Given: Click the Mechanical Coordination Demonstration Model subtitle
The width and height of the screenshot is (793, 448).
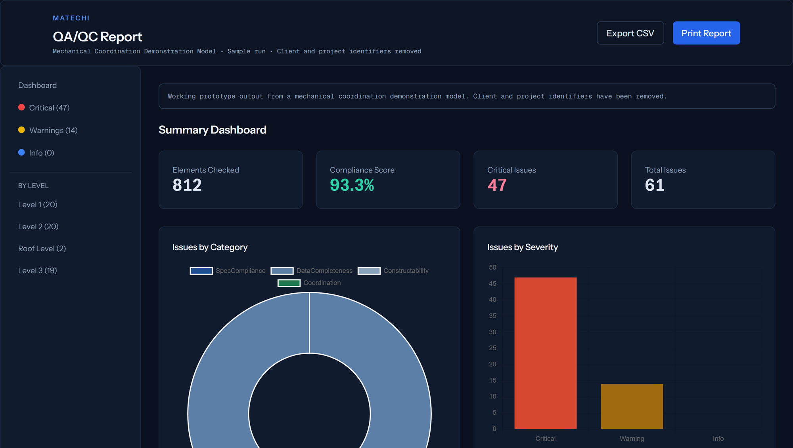Looking at the screenshot, I should coord(134,51).
